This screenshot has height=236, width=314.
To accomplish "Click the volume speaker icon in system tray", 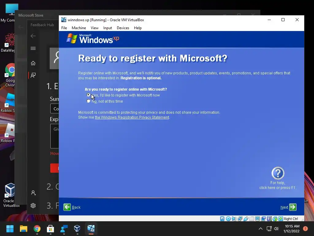I will (x=276, y=229).
